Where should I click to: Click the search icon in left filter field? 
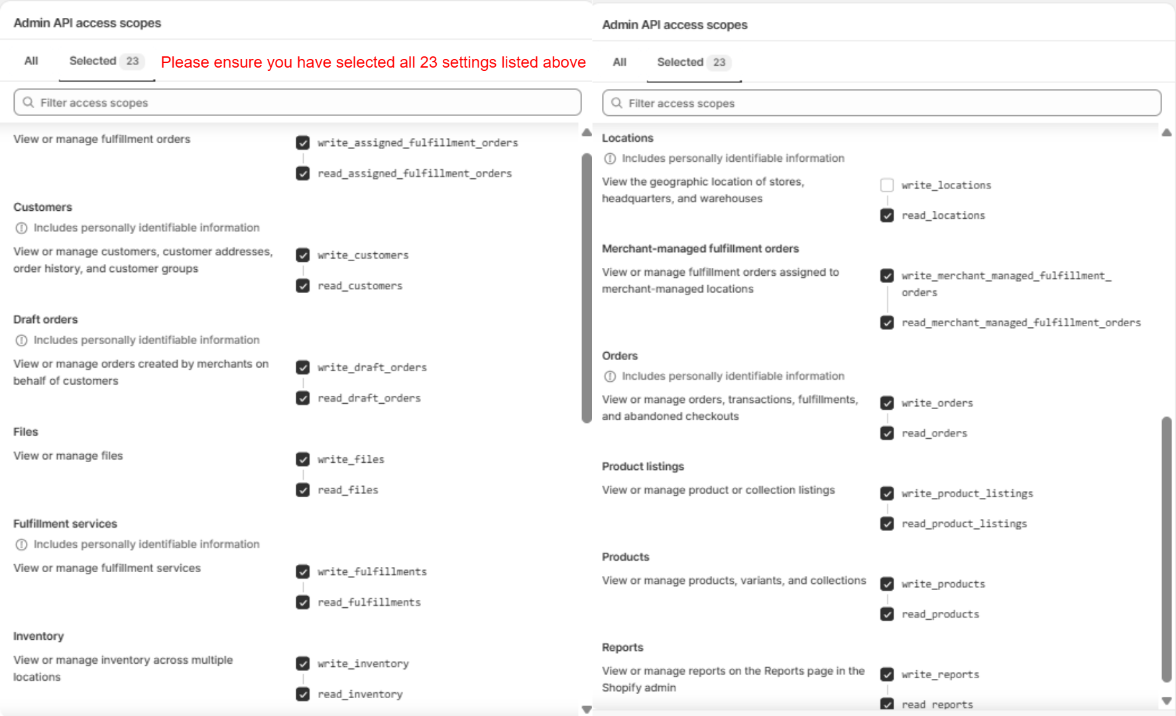point(29,102)
